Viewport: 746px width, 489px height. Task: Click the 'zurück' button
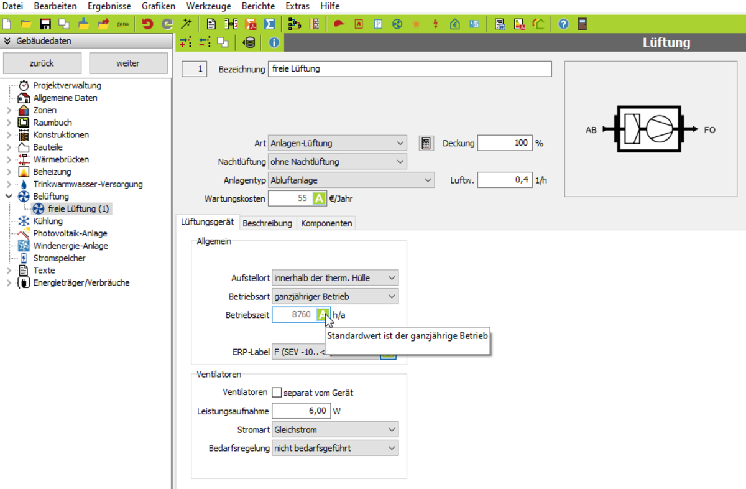tap(42, 63)
